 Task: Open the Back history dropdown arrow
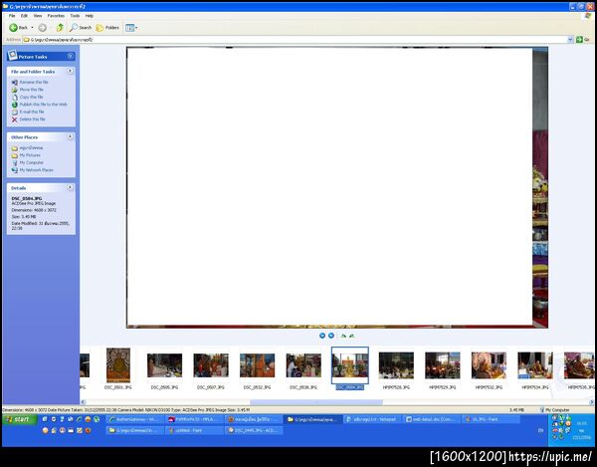tap(32, 28)
